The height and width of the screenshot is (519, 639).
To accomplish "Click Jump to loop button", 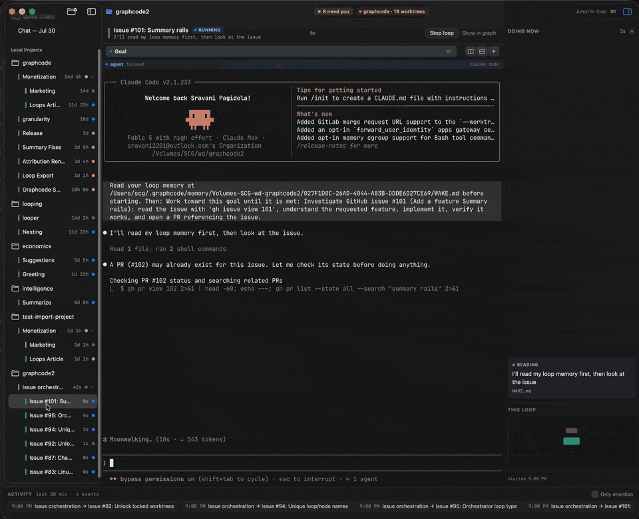I will coord(595,11).
